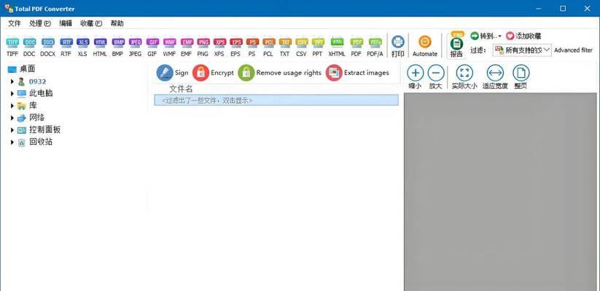Click the 打印 print icon
This screenshot has height=291, width=600.
click(398, 47)
